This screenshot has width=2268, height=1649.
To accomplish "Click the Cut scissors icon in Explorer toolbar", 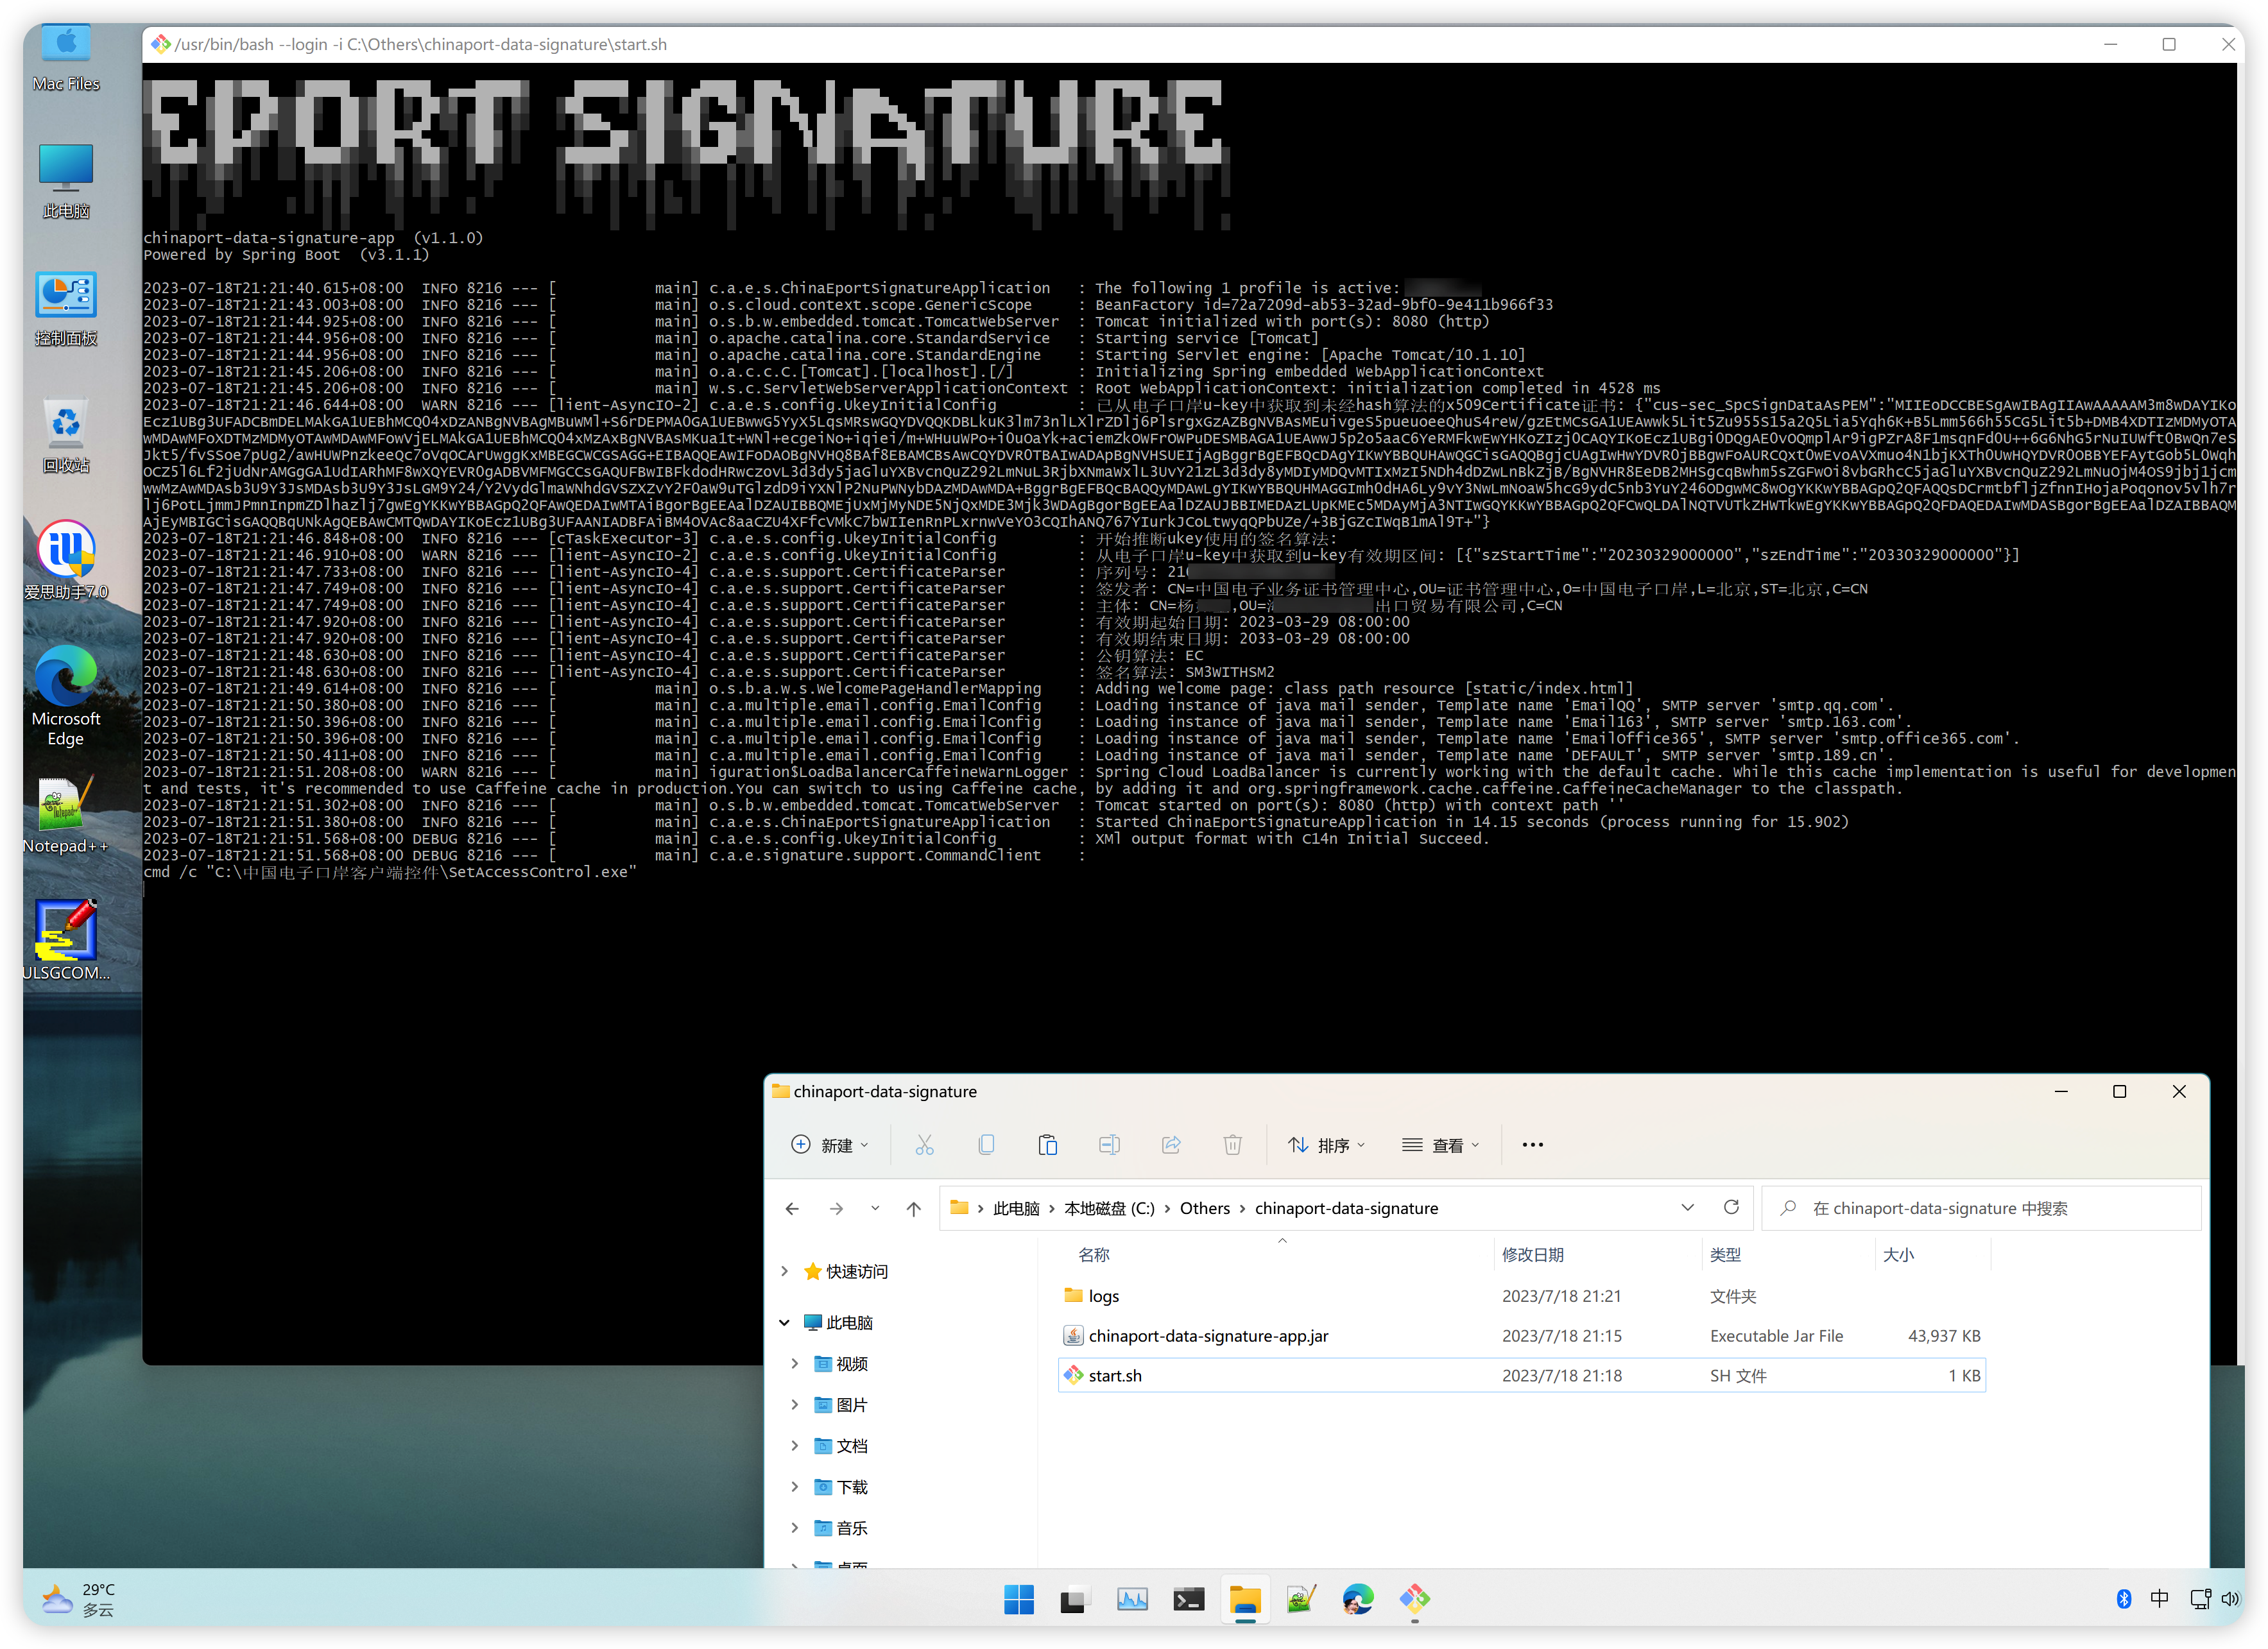I will point(924,1145).
